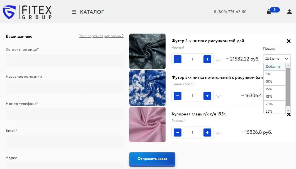Click the Fitex Group logo

coord(27,12)
